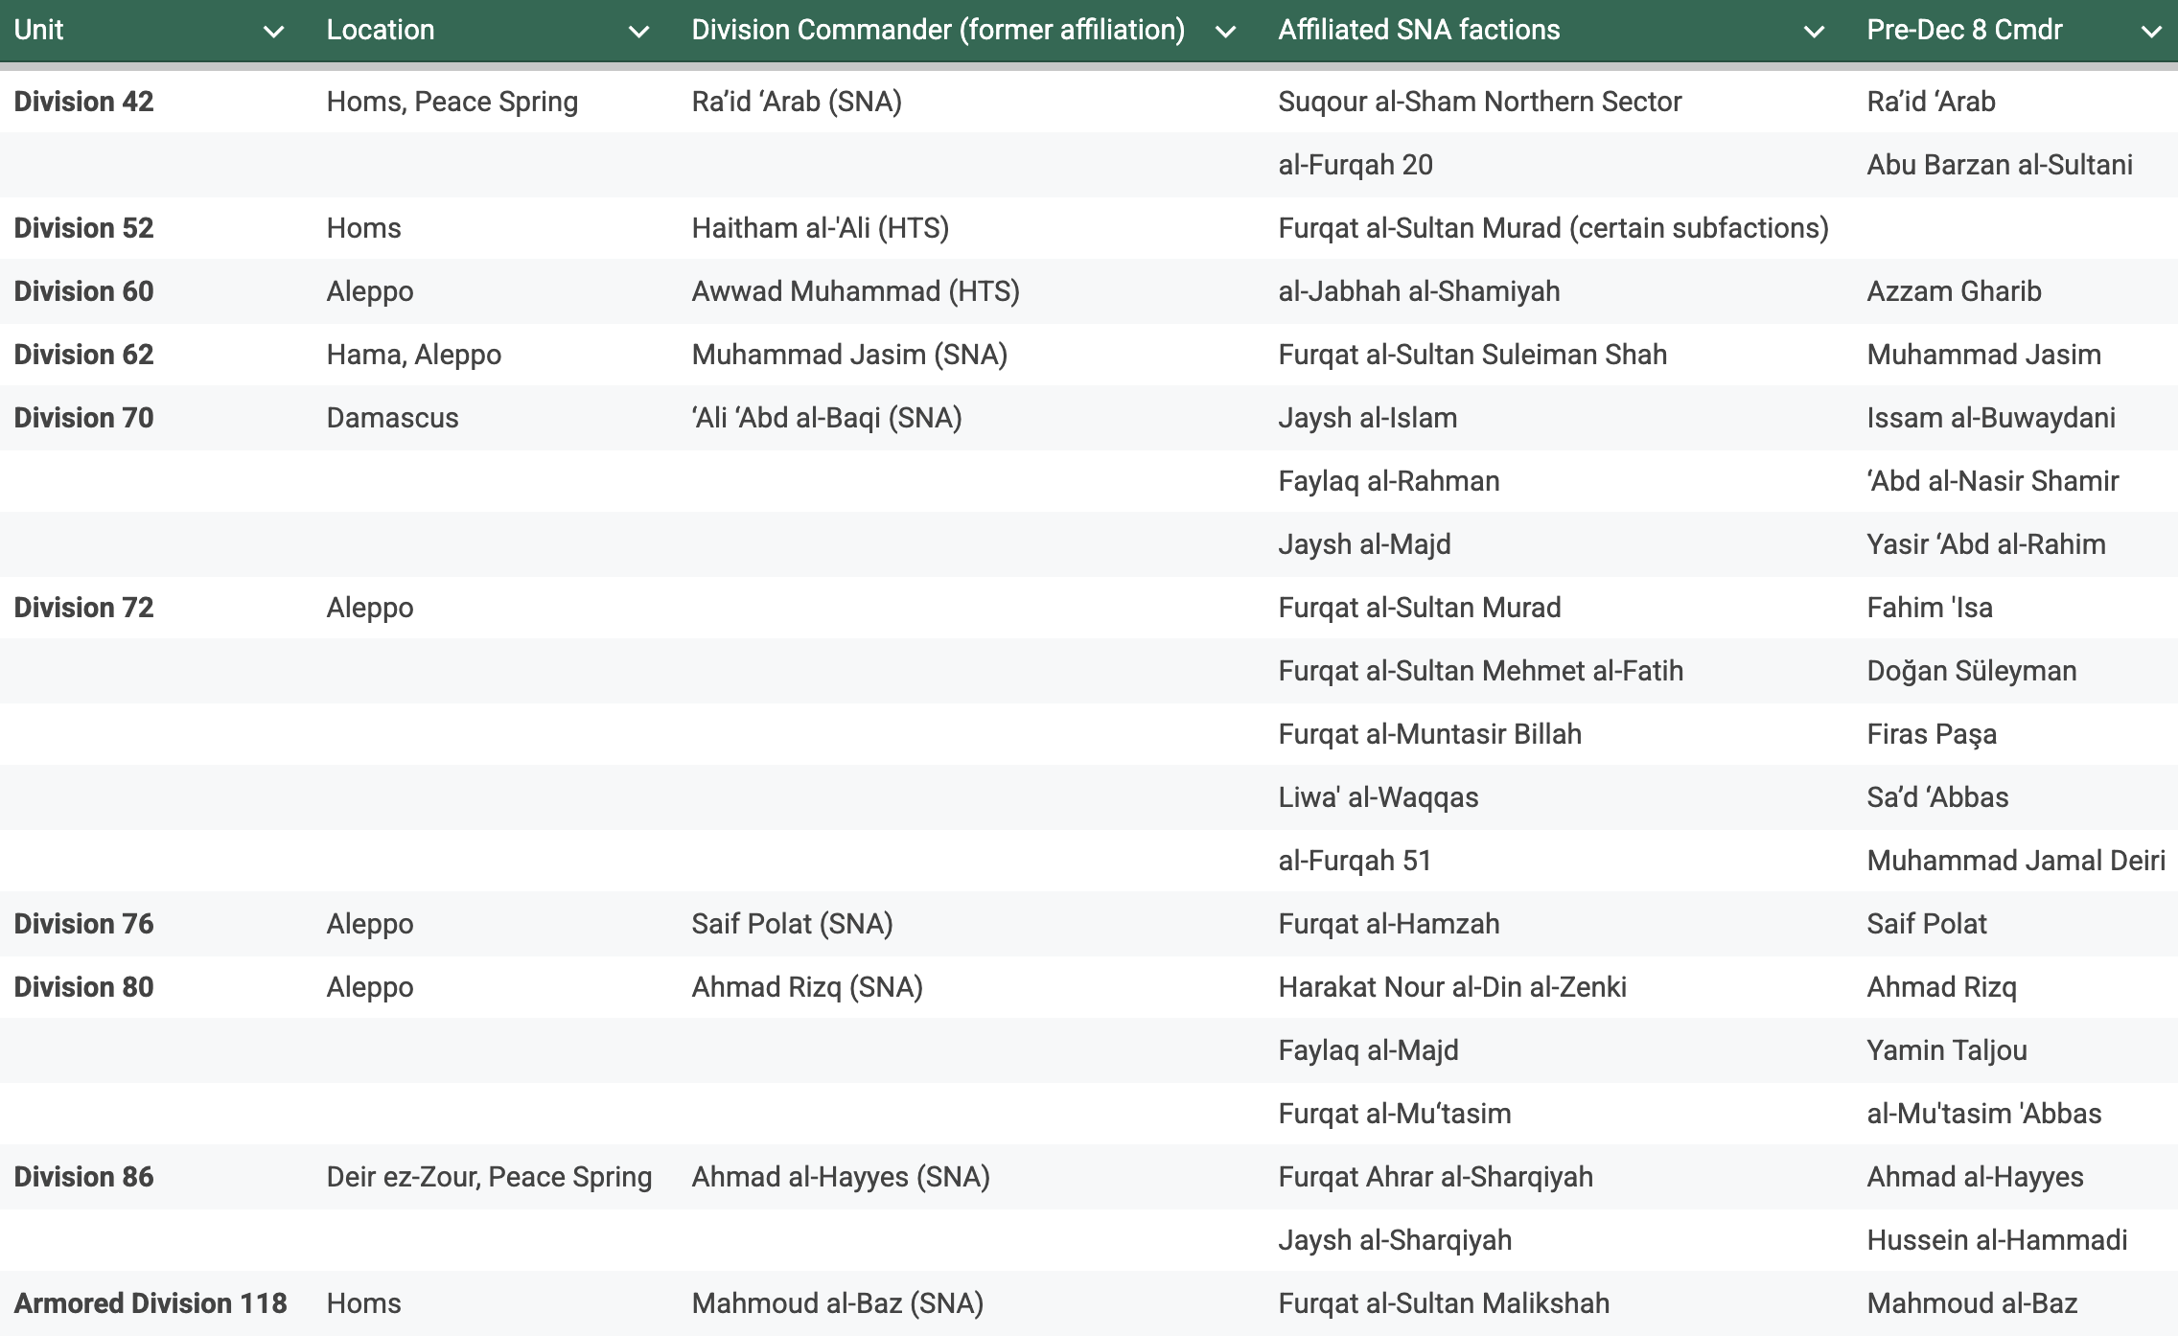This screenshot has width=2178, height=1336.
Task: Select the Armored Division 118 cell
Action: point(150,1303)
